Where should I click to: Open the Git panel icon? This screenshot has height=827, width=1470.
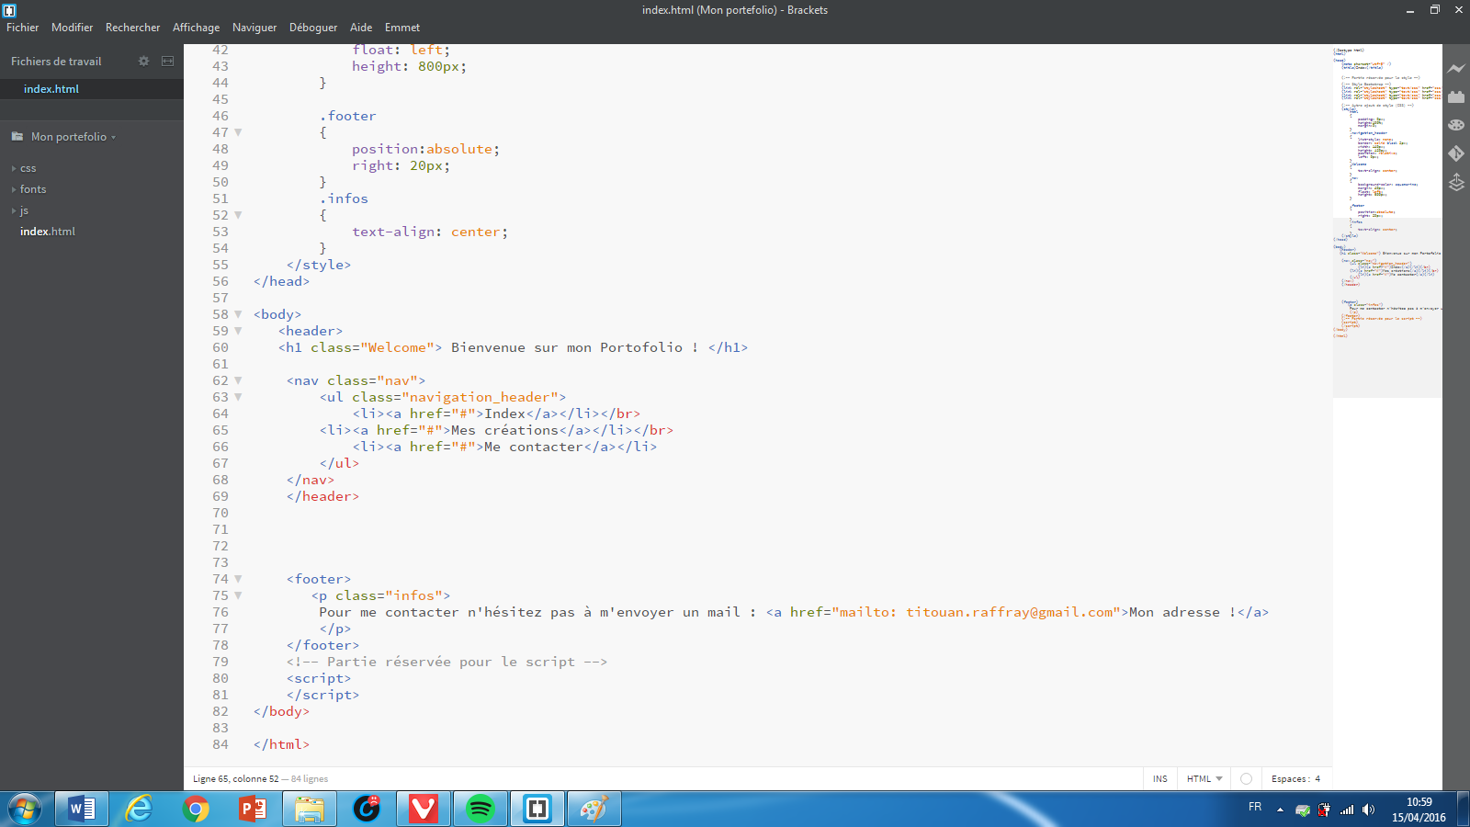click(1456, 153)
